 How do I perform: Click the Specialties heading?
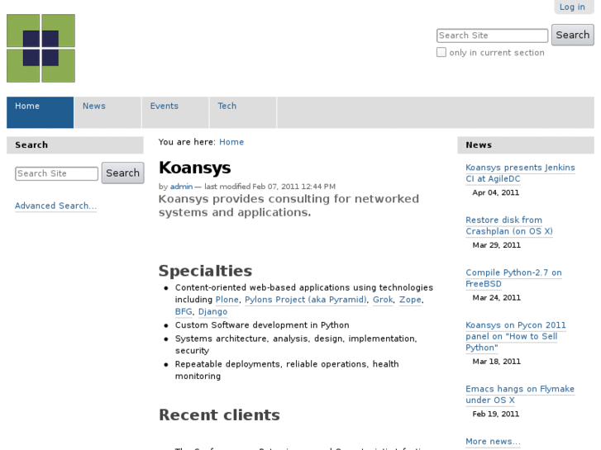pyautogui.click(x=205, y=271)
